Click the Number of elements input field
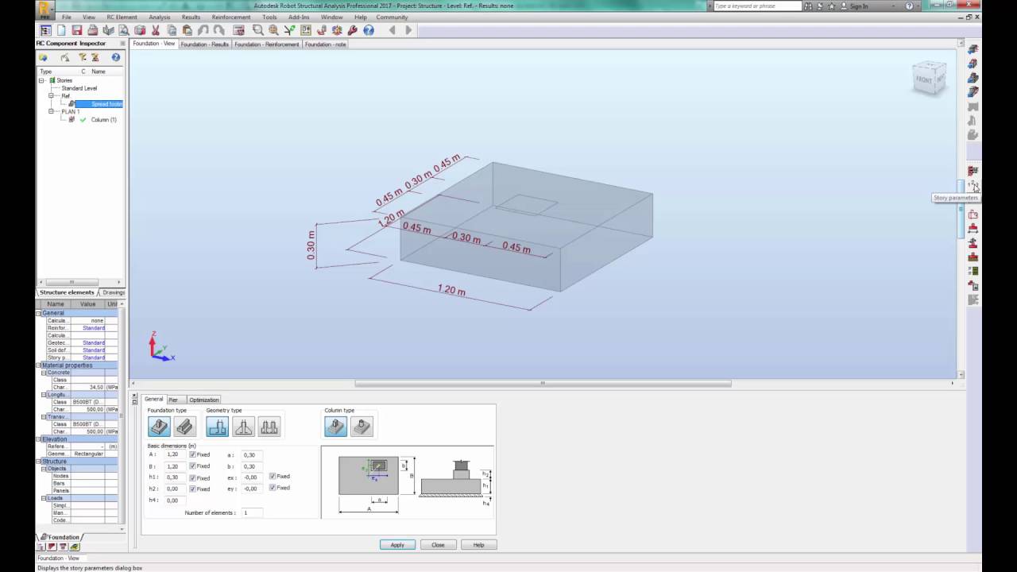The width and height of the screenshot is (1017, 572). click(x=252, y=513)
